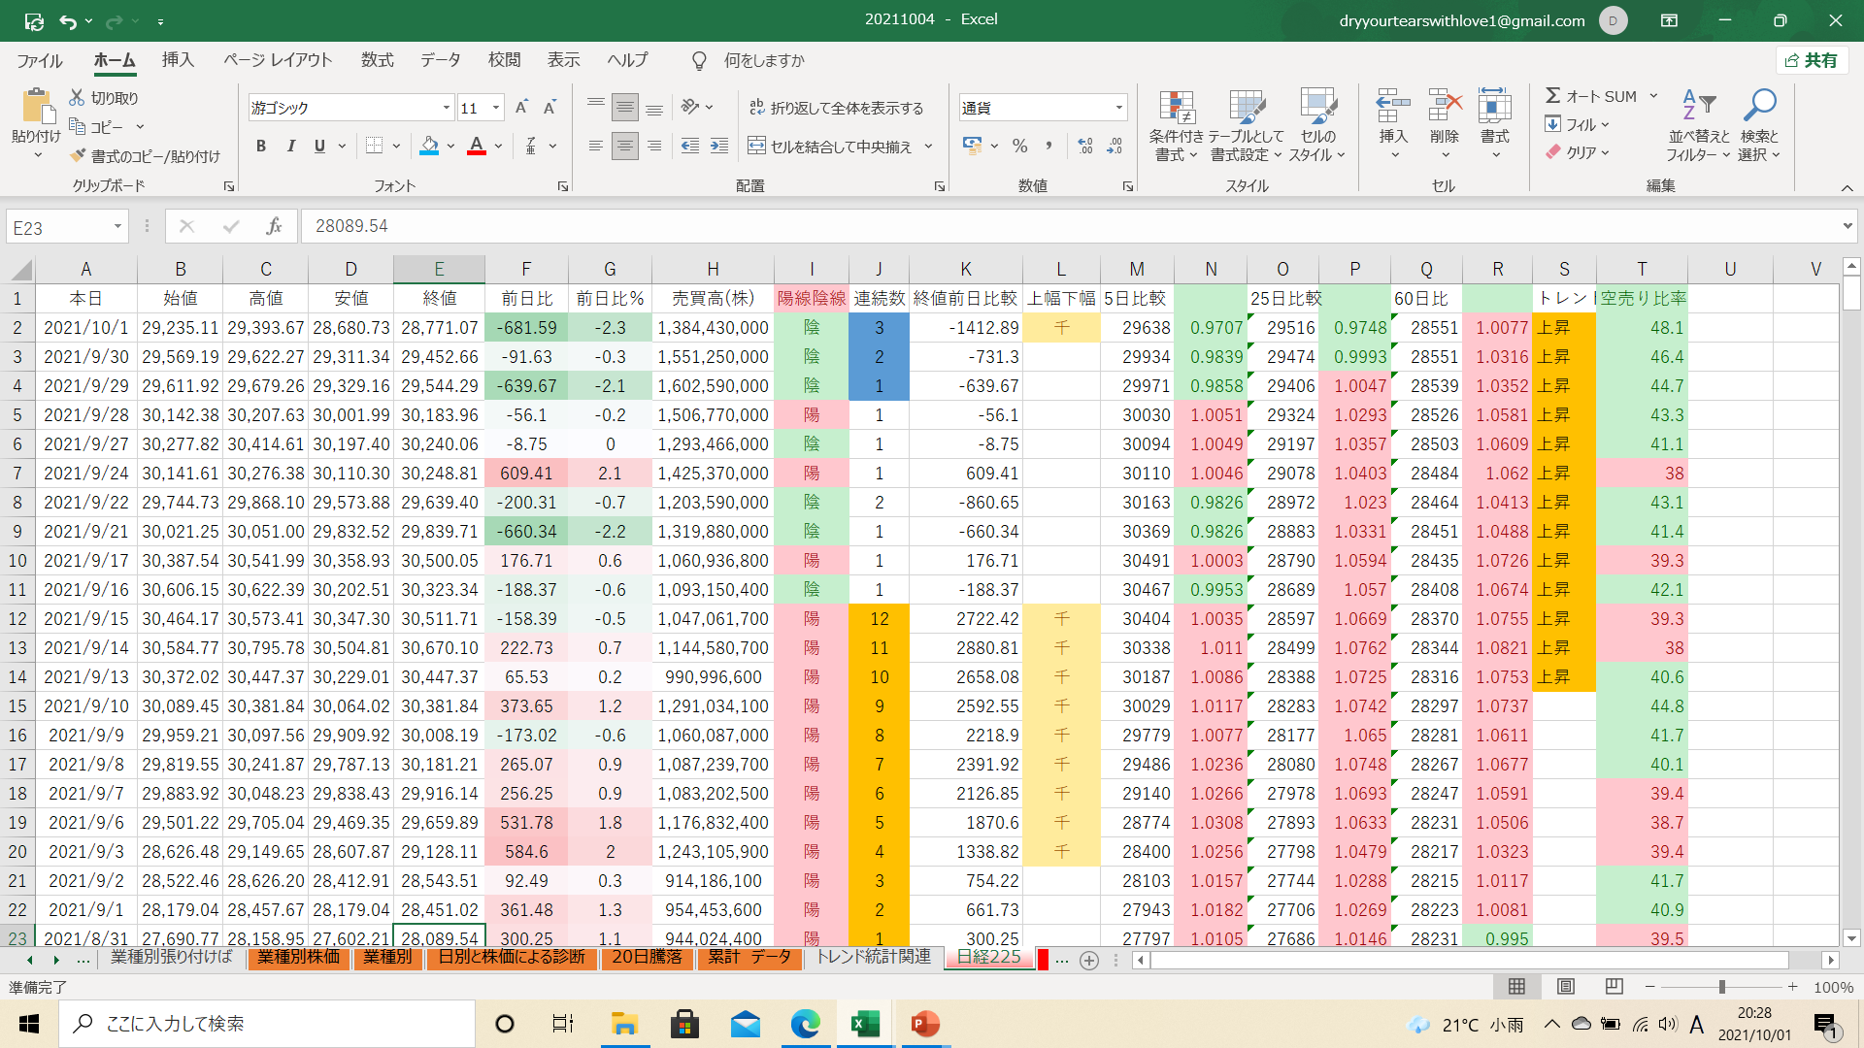Open the Name Box dropdown arrow
The width and height of the screenshot is (1864, 1048).
(x=117, y=227)
